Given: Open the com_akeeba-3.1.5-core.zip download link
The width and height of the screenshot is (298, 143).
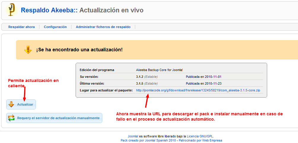Looking at the screenshot, I should 198,91.
